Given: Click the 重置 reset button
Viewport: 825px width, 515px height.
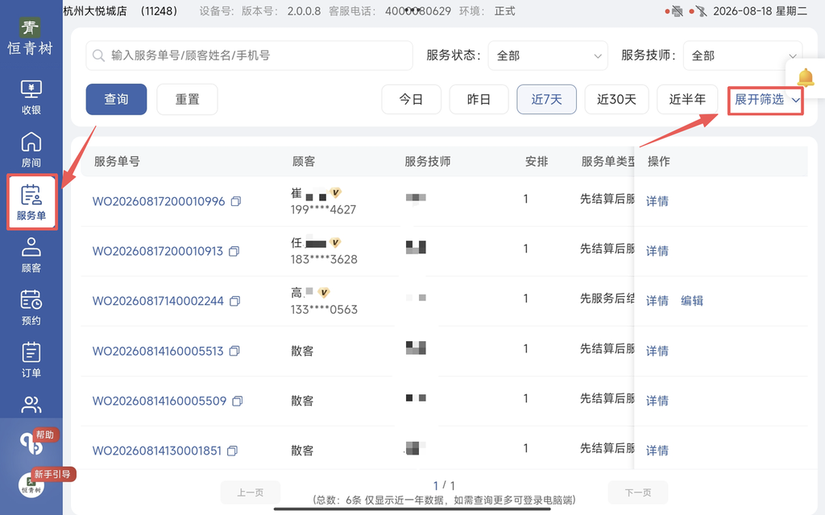Looking at the screenshot, I should (x=187, y=99).
